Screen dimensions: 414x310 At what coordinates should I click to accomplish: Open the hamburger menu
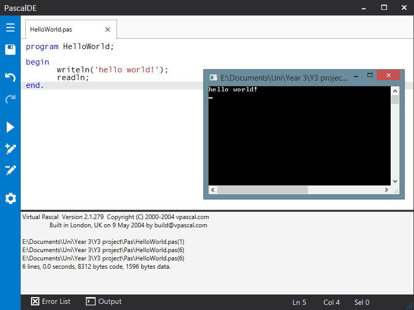click(10, 27)
